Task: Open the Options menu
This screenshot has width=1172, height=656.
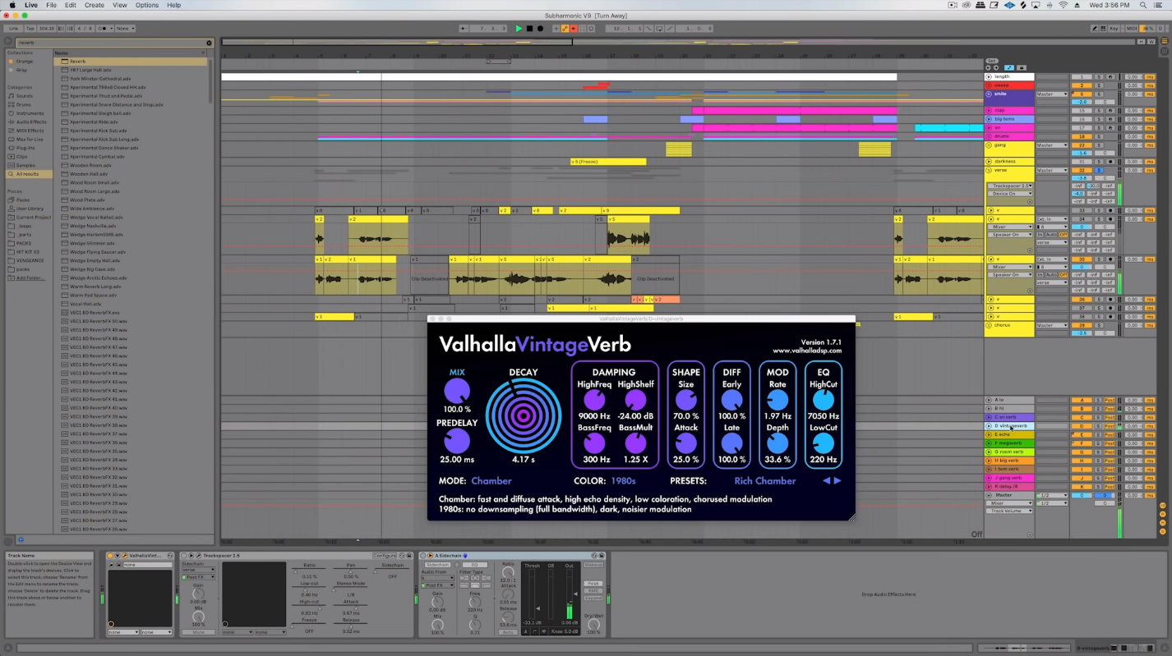Action: pyautogui.click(x=147, y=5)
